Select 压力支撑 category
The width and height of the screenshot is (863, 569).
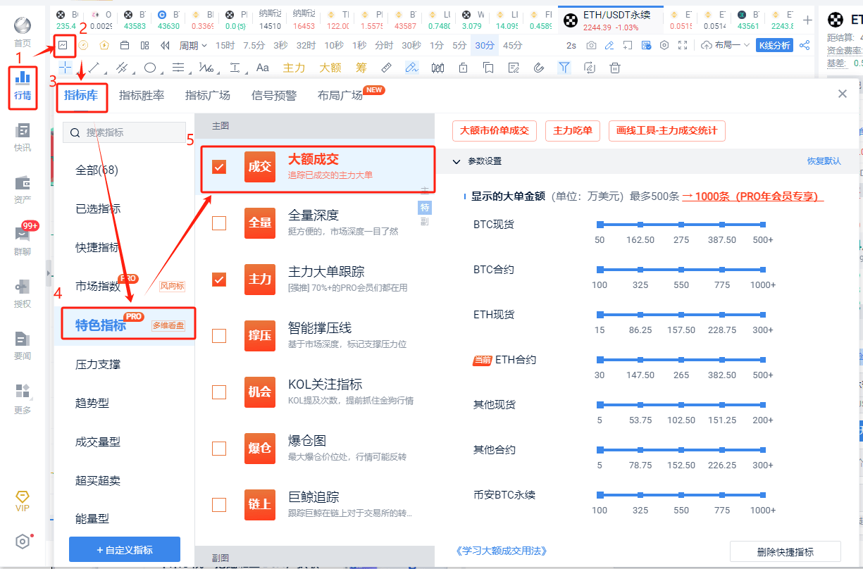point(98,364)
